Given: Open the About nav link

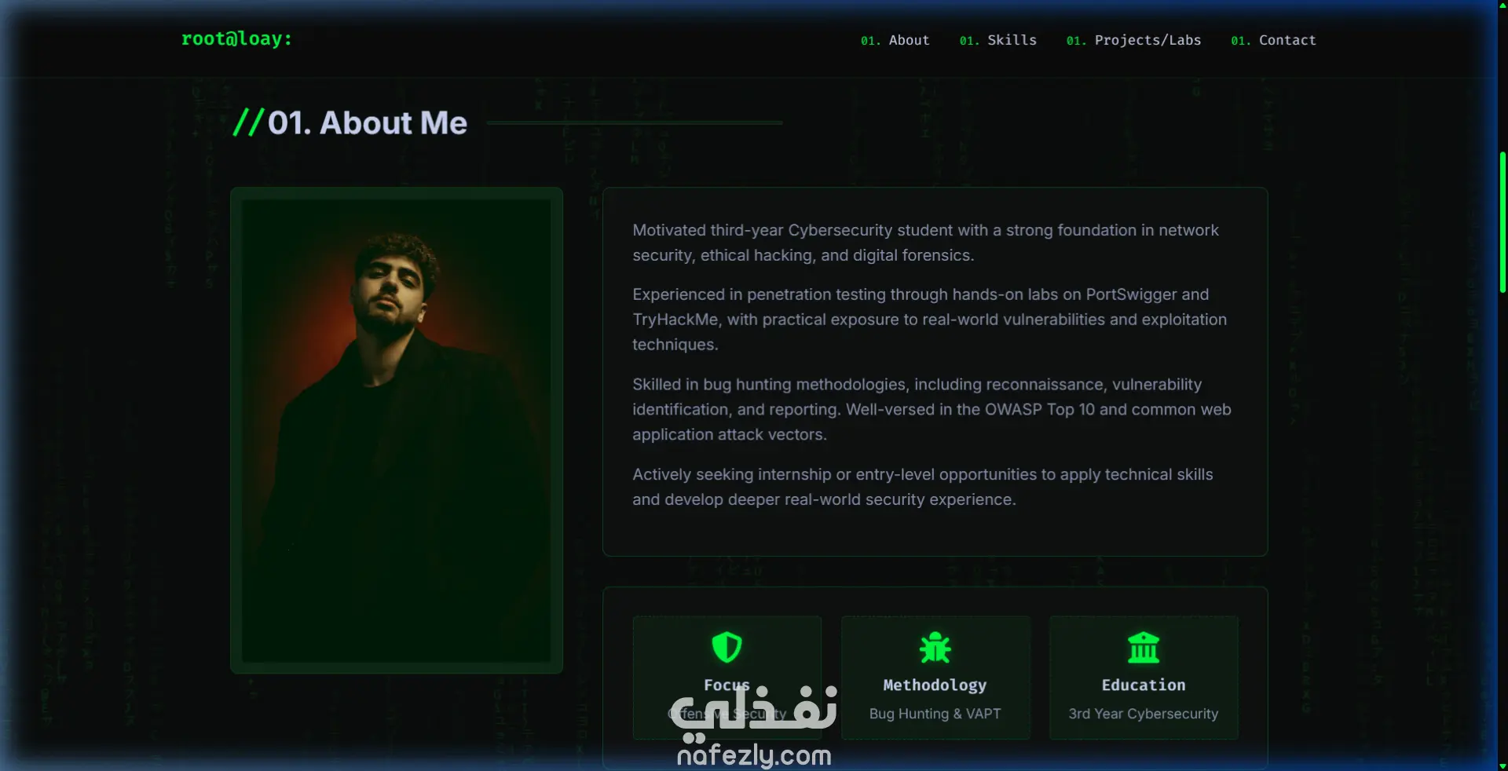Looking at the screenshot, I should pos(895,40).
